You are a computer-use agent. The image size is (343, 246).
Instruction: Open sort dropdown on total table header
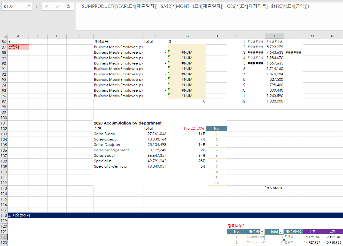pos(281,232)
